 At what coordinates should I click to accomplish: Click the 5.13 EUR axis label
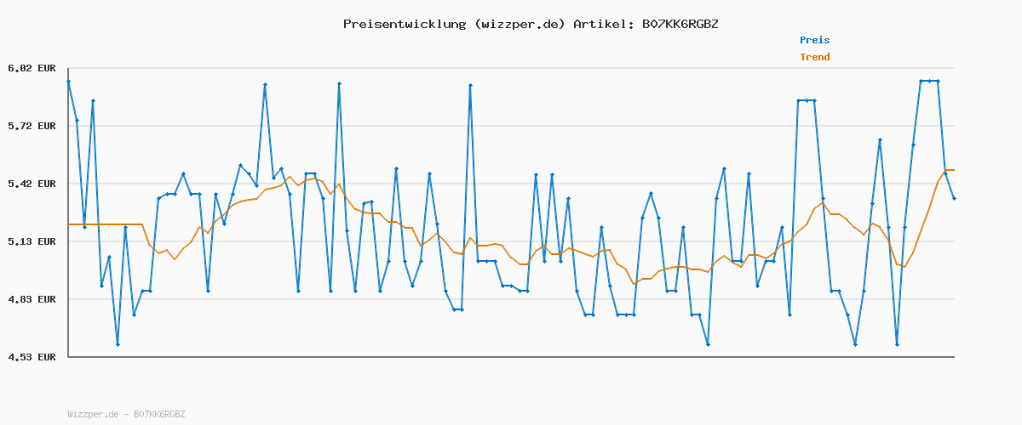(32, 241)
